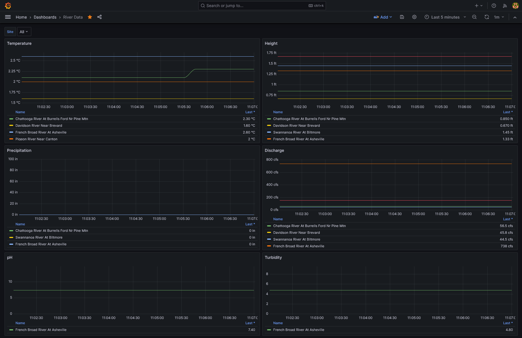The width and height of the screenshot is (522, 338).
Task: Change color of French Broad swatch in pH legend
Action: click(x=11, y=330)
